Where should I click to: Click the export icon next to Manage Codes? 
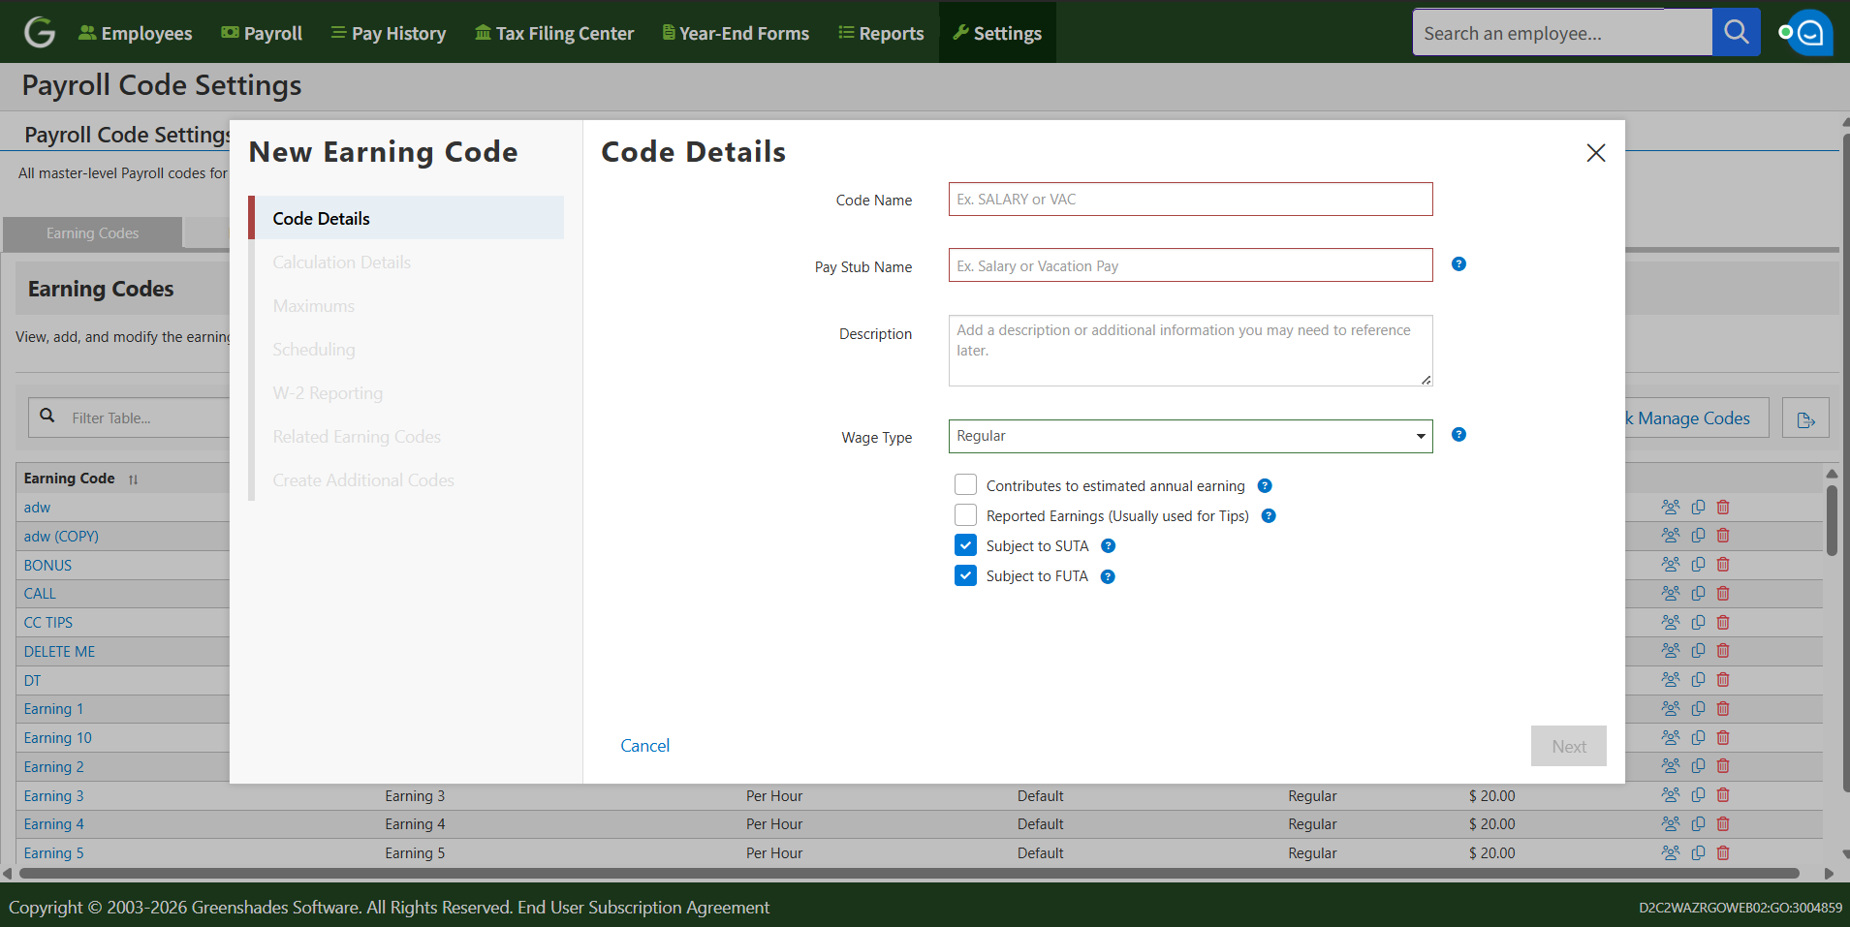tap(1805, 418)
